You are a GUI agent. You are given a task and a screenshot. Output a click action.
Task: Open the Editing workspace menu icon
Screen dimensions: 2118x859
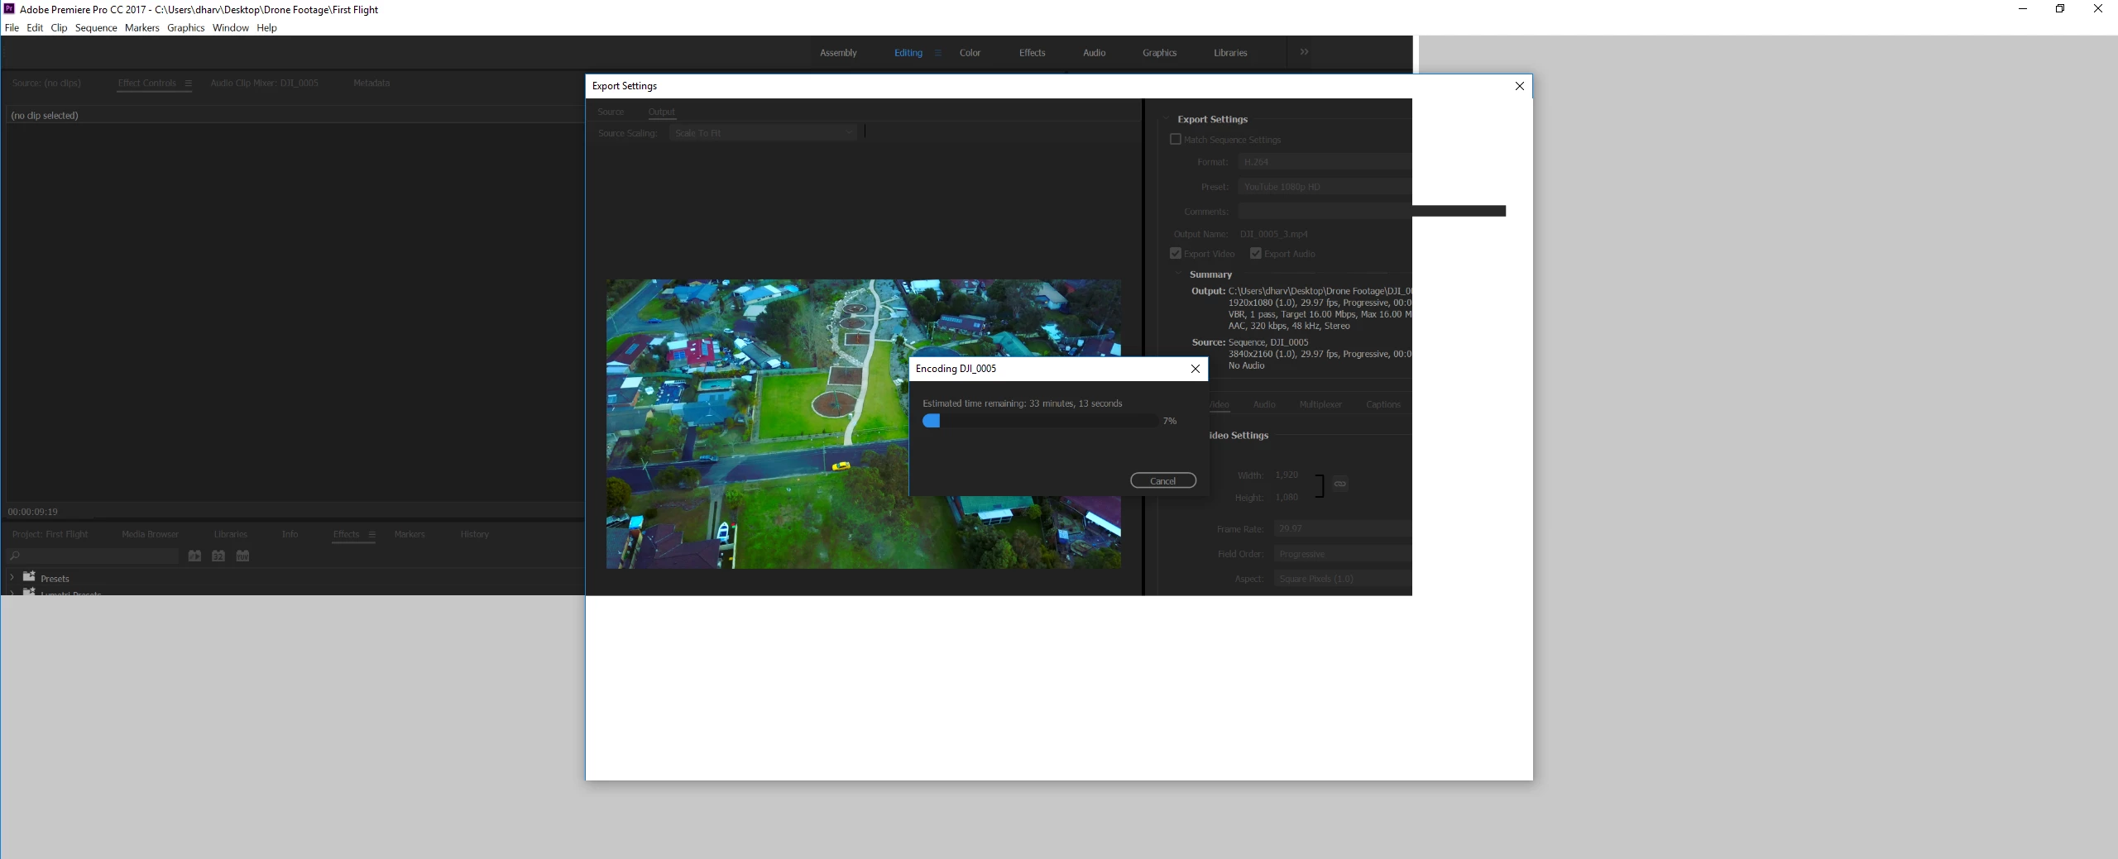[x=937, y=53]
